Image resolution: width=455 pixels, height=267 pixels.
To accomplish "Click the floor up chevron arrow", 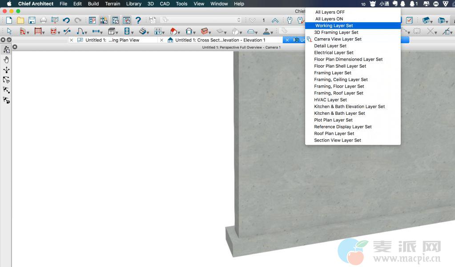I will (x=275, y=20).
